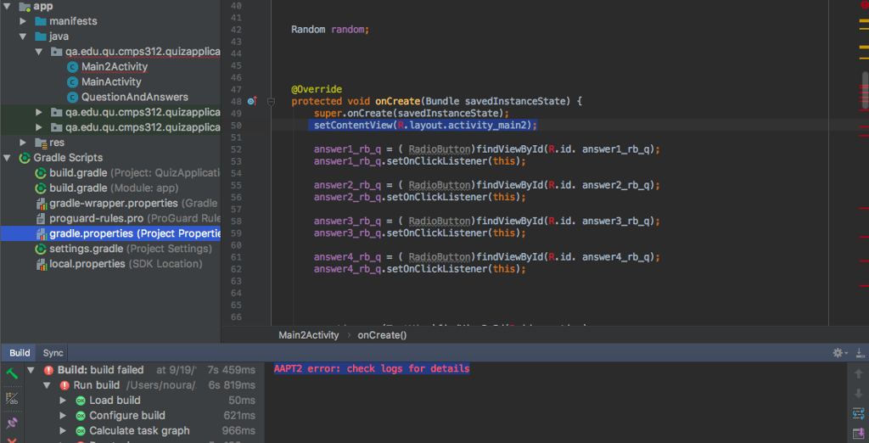Click the first yellow warning stripe mark
Image resolution: width=869 pixels, height=443 pixels.
(865, 21)
